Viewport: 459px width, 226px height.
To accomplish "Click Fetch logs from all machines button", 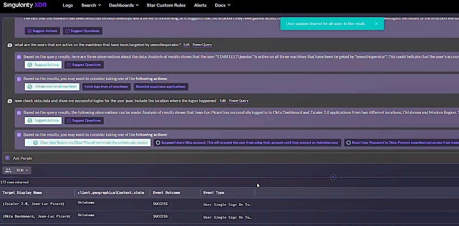I will [x=106, y=87].
